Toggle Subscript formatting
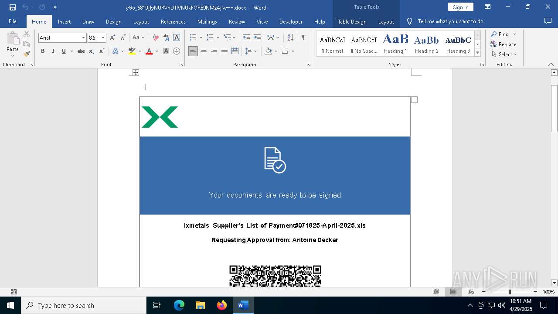The width and height of the screenshot is (558, 314). coord(92,51)
